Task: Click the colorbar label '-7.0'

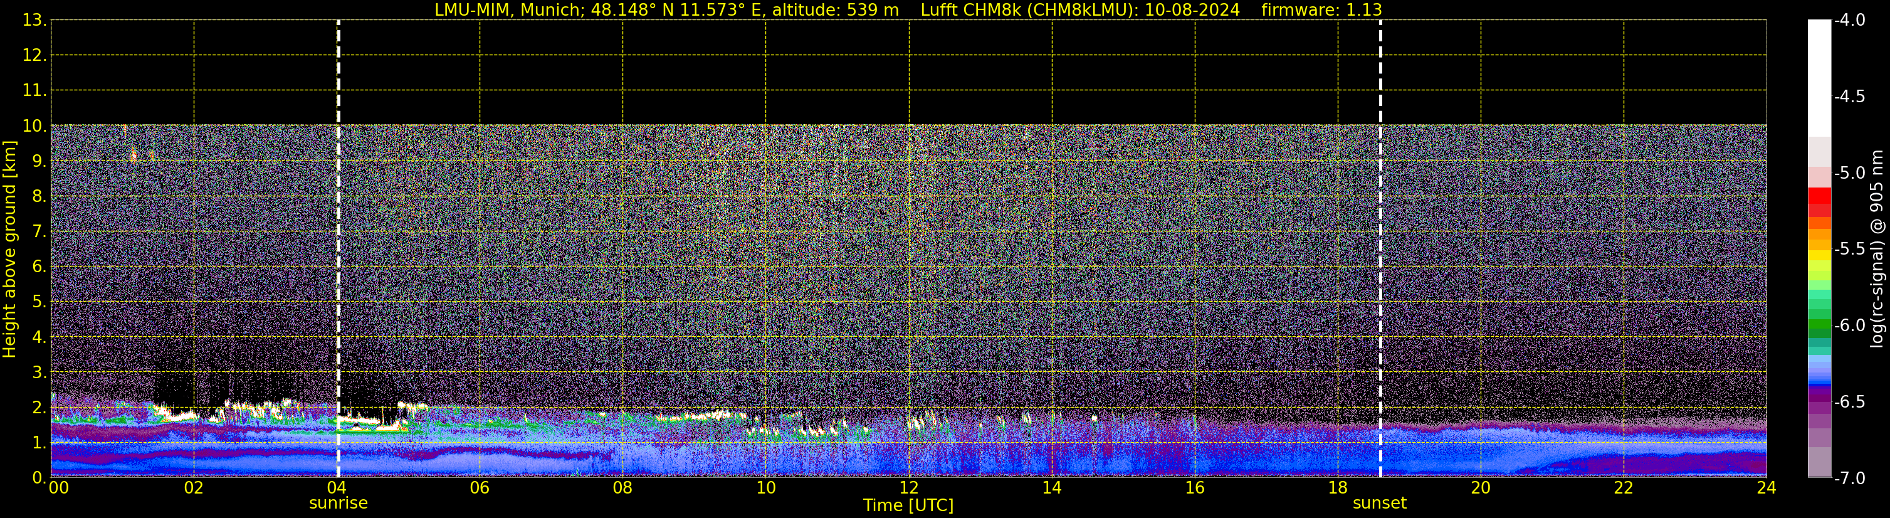Action: pos(1850,478)
